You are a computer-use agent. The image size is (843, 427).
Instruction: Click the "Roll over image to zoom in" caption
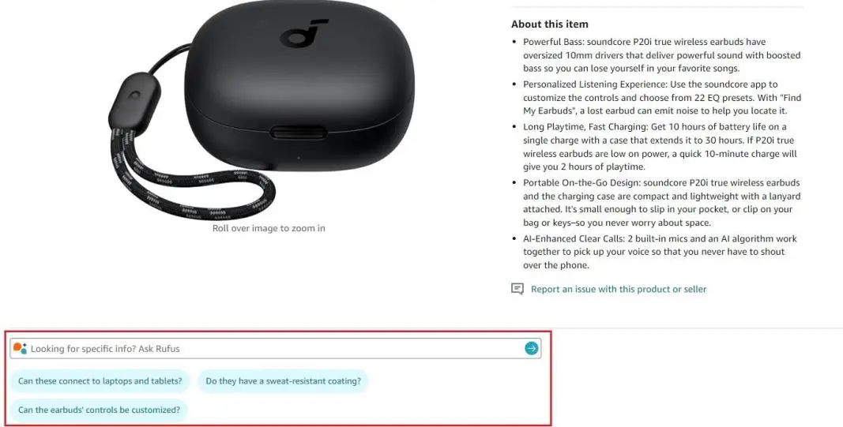click(x=269, y=228)
